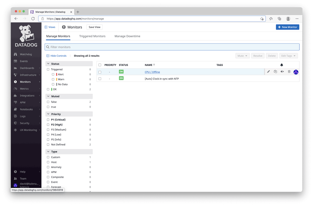Delete CPU / Offline via trash icon

[x=289, y=71]
